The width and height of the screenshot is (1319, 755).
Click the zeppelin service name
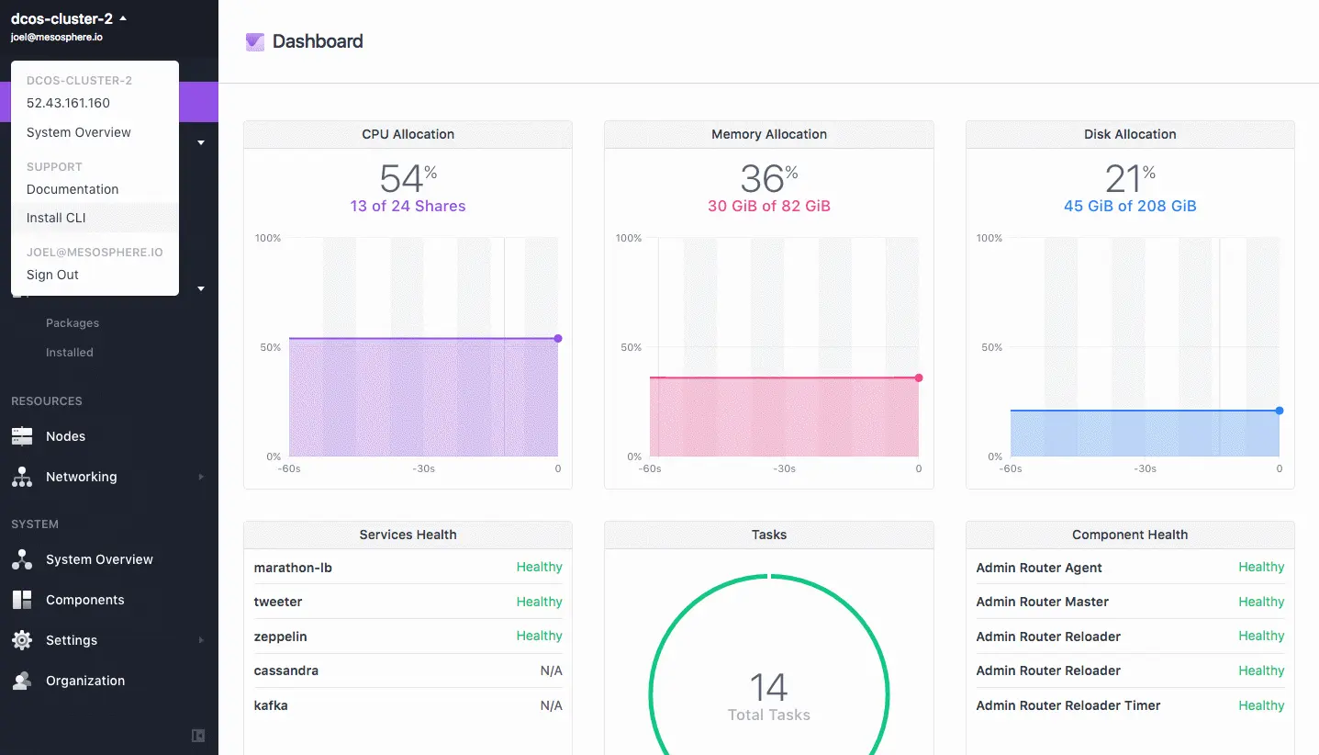tap(281, 636)
